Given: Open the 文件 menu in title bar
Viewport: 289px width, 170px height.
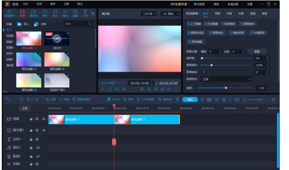Looking at the screenshot, I should click(x=25, y=4).
